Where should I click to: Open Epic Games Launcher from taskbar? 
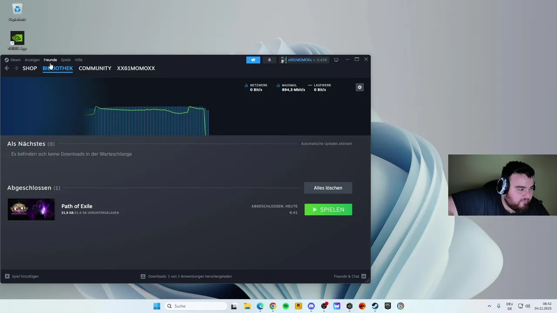pos(388,306)
